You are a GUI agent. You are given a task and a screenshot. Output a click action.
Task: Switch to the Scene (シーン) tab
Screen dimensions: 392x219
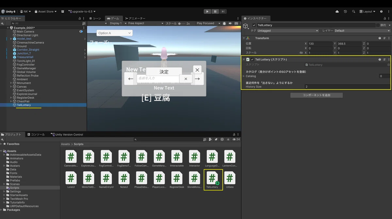pos(95,19)
